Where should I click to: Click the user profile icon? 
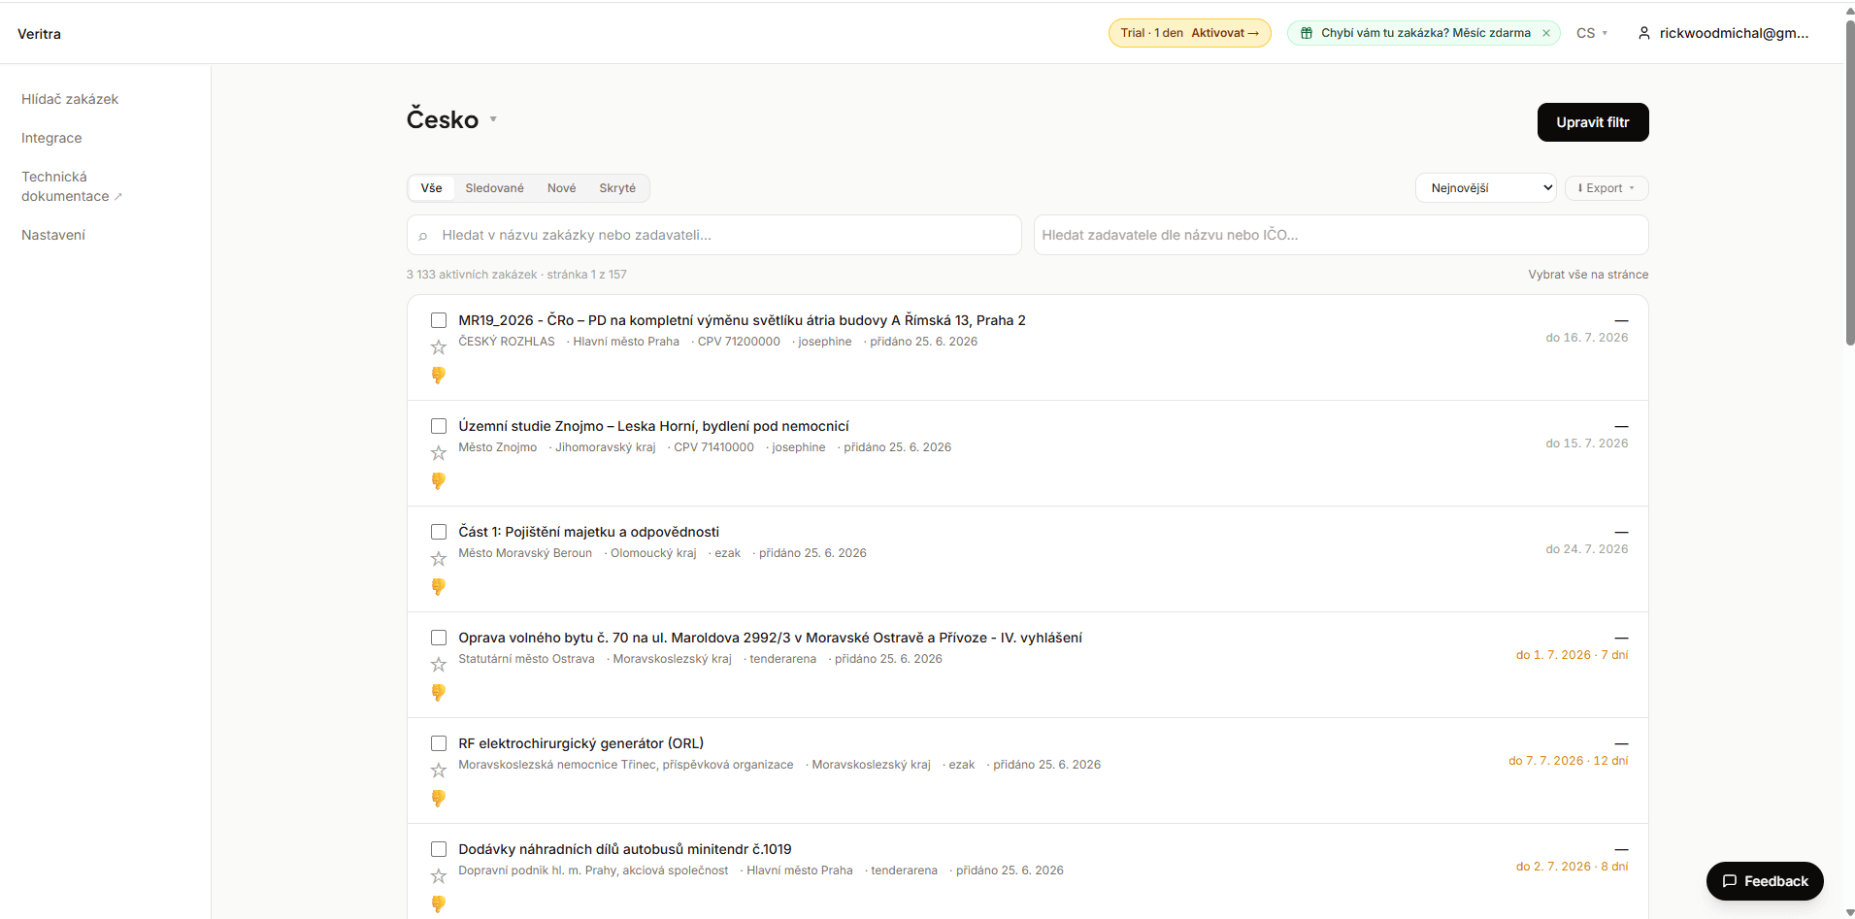1644,33
